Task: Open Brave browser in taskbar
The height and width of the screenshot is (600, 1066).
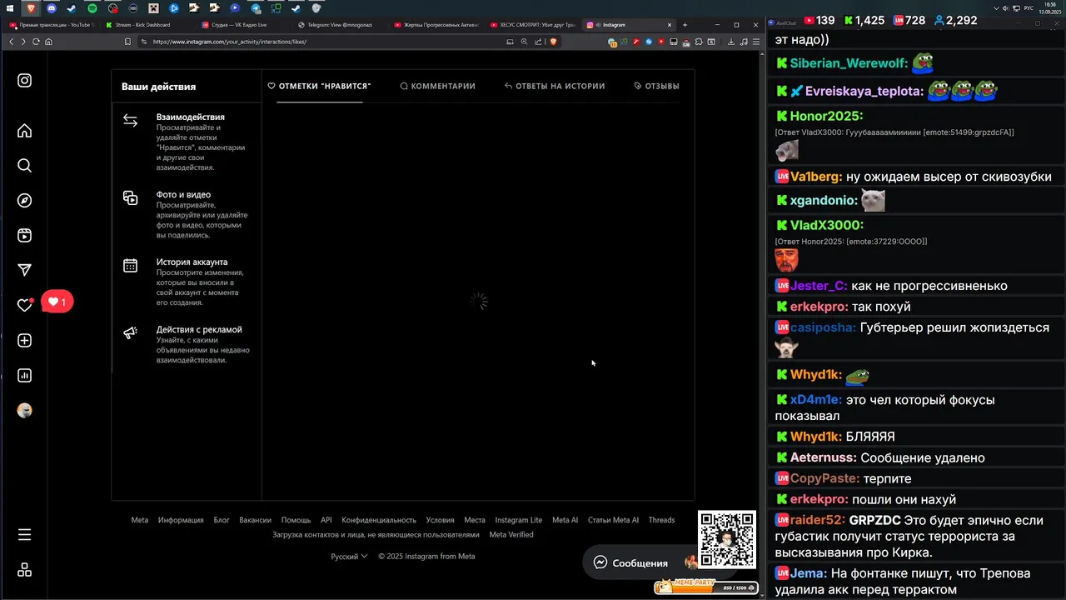Action: coord(32,8)
